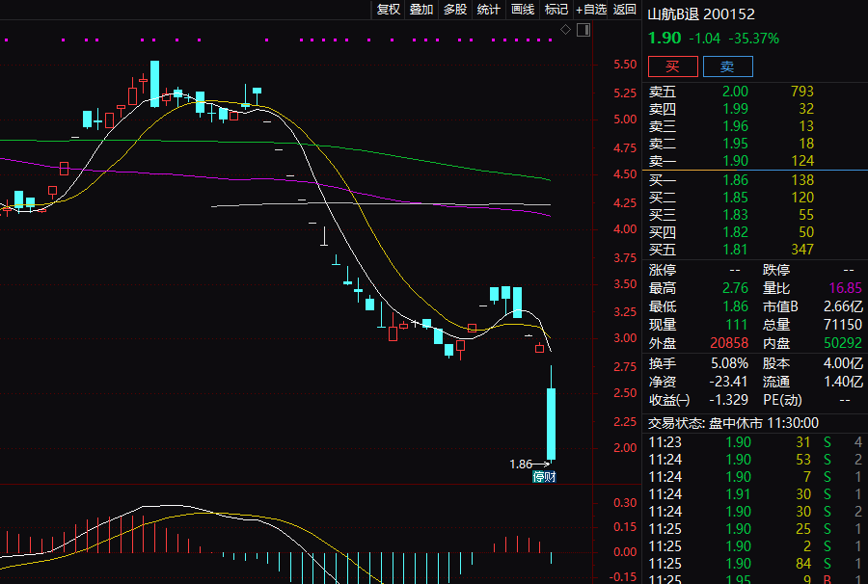Activate the 画线 drawing tool
The width and height of the screenshot is (868, 584).
tap(523, 10)
